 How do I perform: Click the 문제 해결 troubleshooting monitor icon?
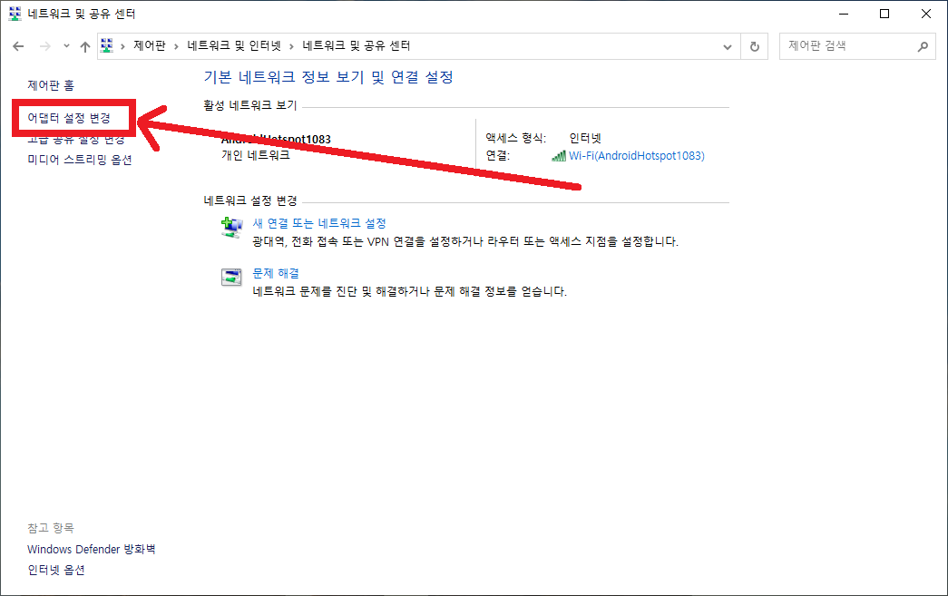(232, 277)
